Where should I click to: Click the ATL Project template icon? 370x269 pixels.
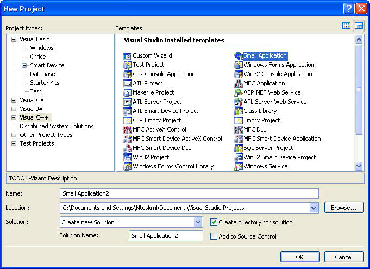[128, 84]
